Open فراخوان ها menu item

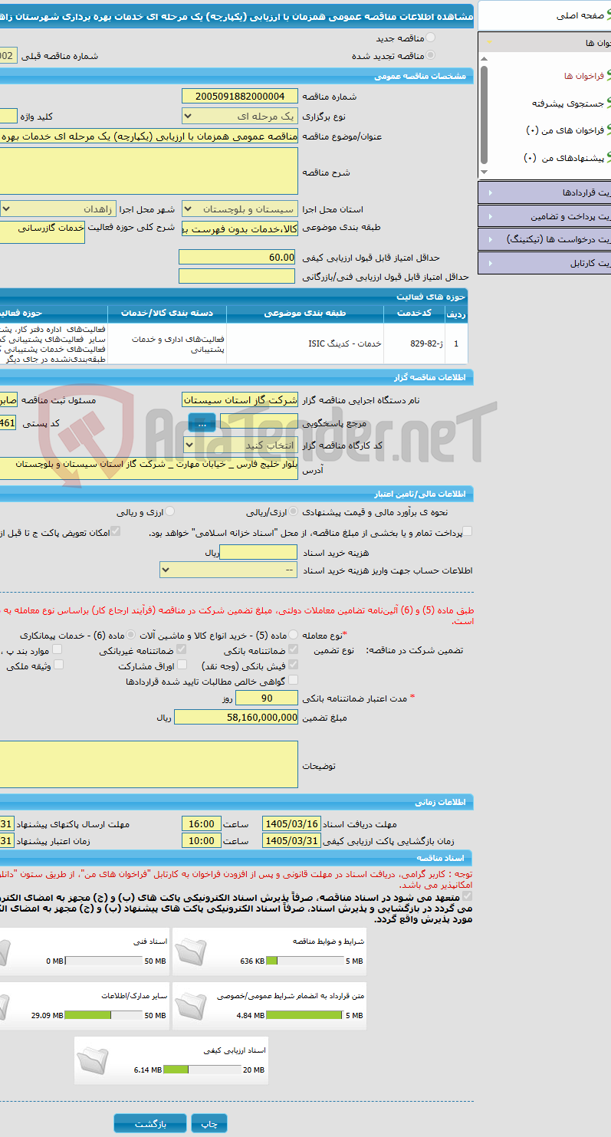pos(584,76)
